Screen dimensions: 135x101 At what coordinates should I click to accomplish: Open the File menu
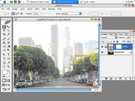(3, 9)
